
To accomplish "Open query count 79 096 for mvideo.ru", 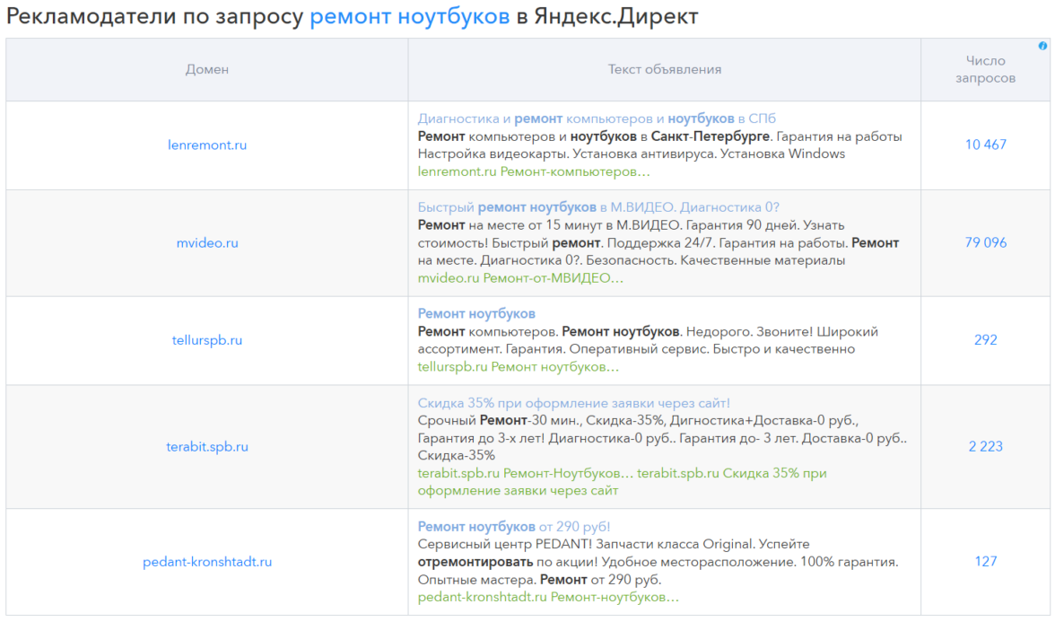I will coord(986,242).
